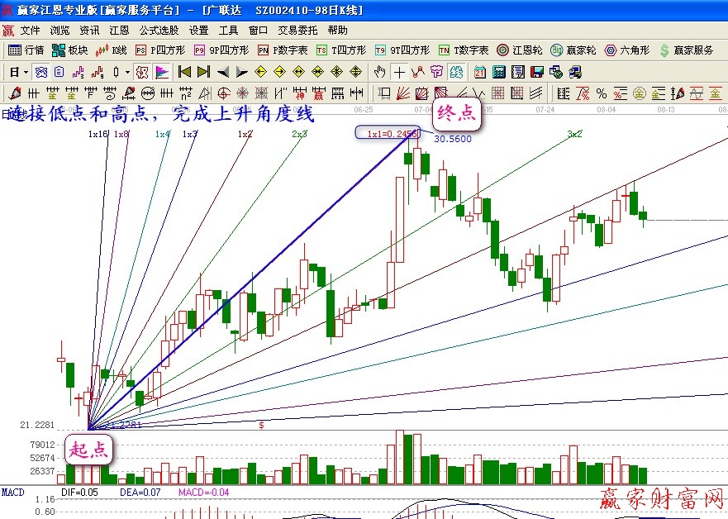This screenshot has width=728, height=519.
Task: Click the MACD=-0.04 indicator value
Action: [204, 493]
